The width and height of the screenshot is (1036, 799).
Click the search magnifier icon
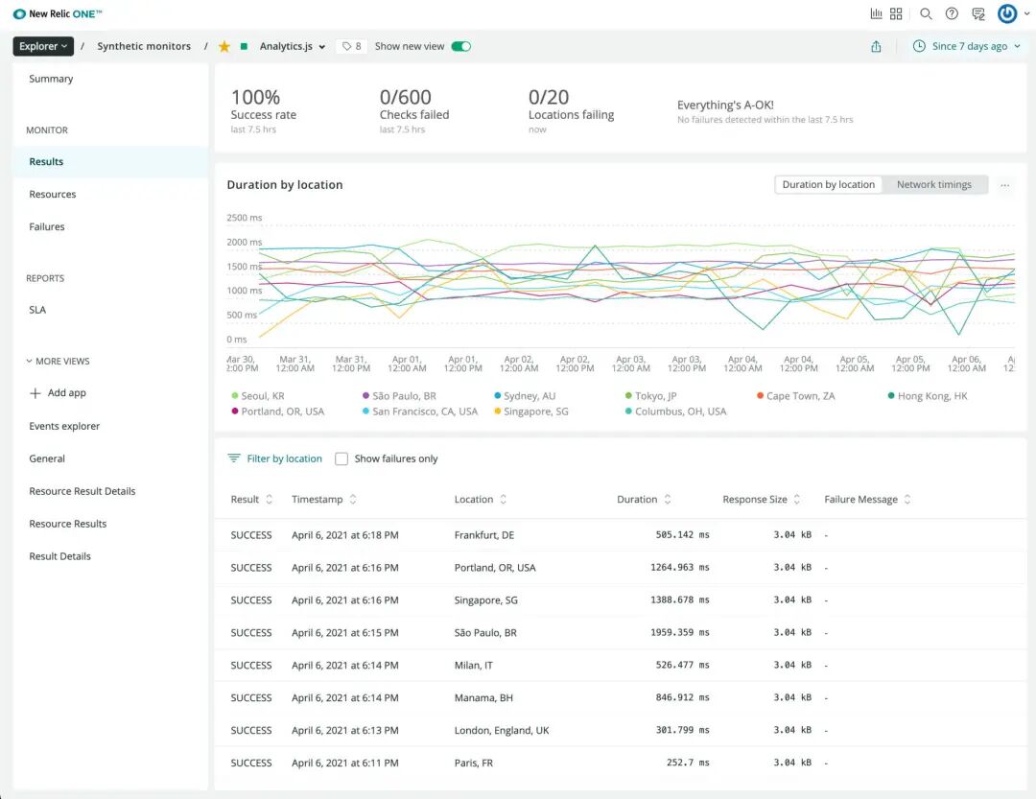point(926,13)
